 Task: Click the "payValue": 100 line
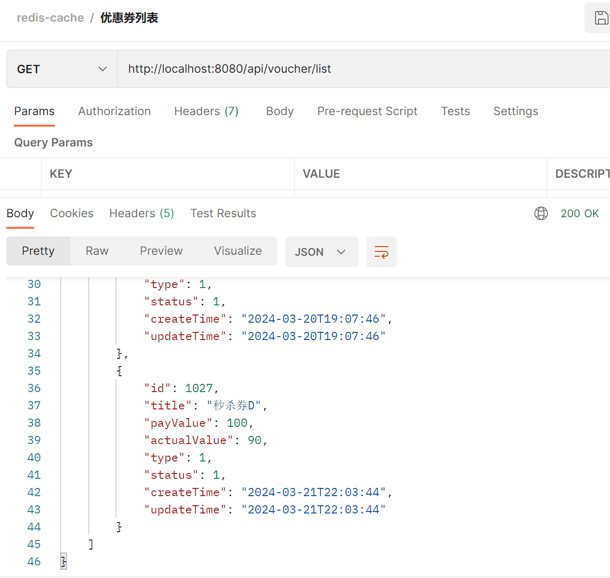click(199, 423)
